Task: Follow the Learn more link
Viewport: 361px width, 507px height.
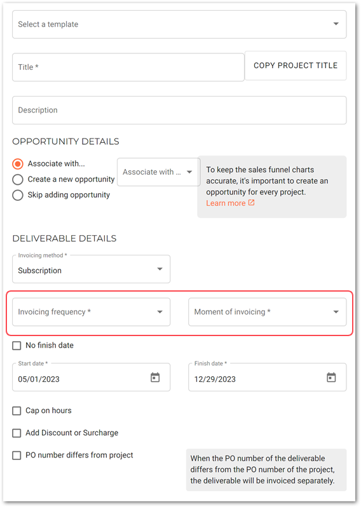Action: pos(226,203)
